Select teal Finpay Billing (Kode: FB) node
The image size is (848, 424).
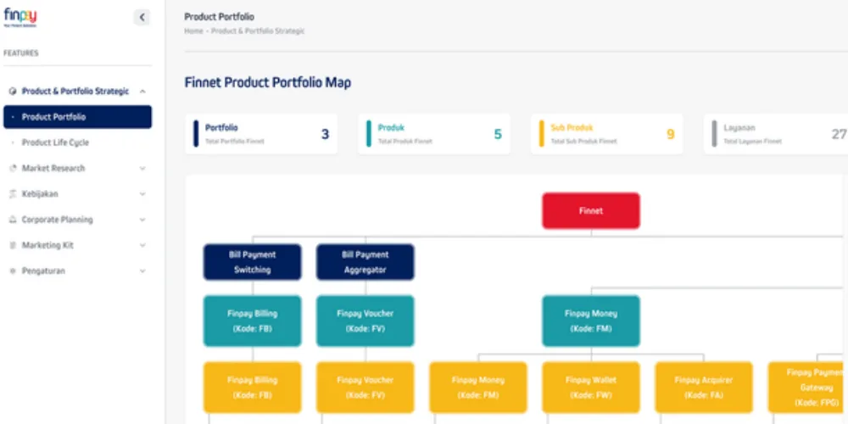coord(252,321)
